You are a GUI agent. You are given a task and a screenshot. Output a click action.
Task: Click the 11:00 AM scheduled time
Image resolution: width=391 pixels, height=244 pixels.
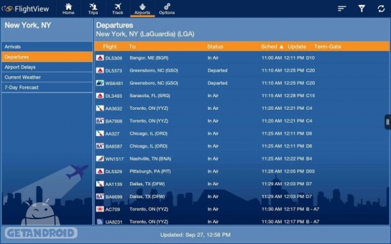tap(272, 58)
